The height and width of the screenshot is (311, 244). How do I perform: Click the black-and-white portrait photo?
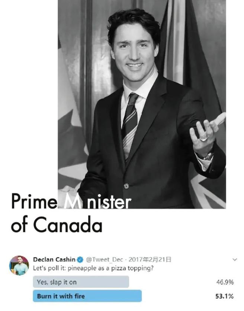click(142, 104)
